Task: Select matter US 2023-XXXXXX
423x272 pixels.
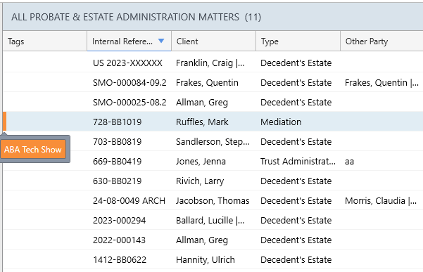Action: pyautogui.click(x=213, y=63)
